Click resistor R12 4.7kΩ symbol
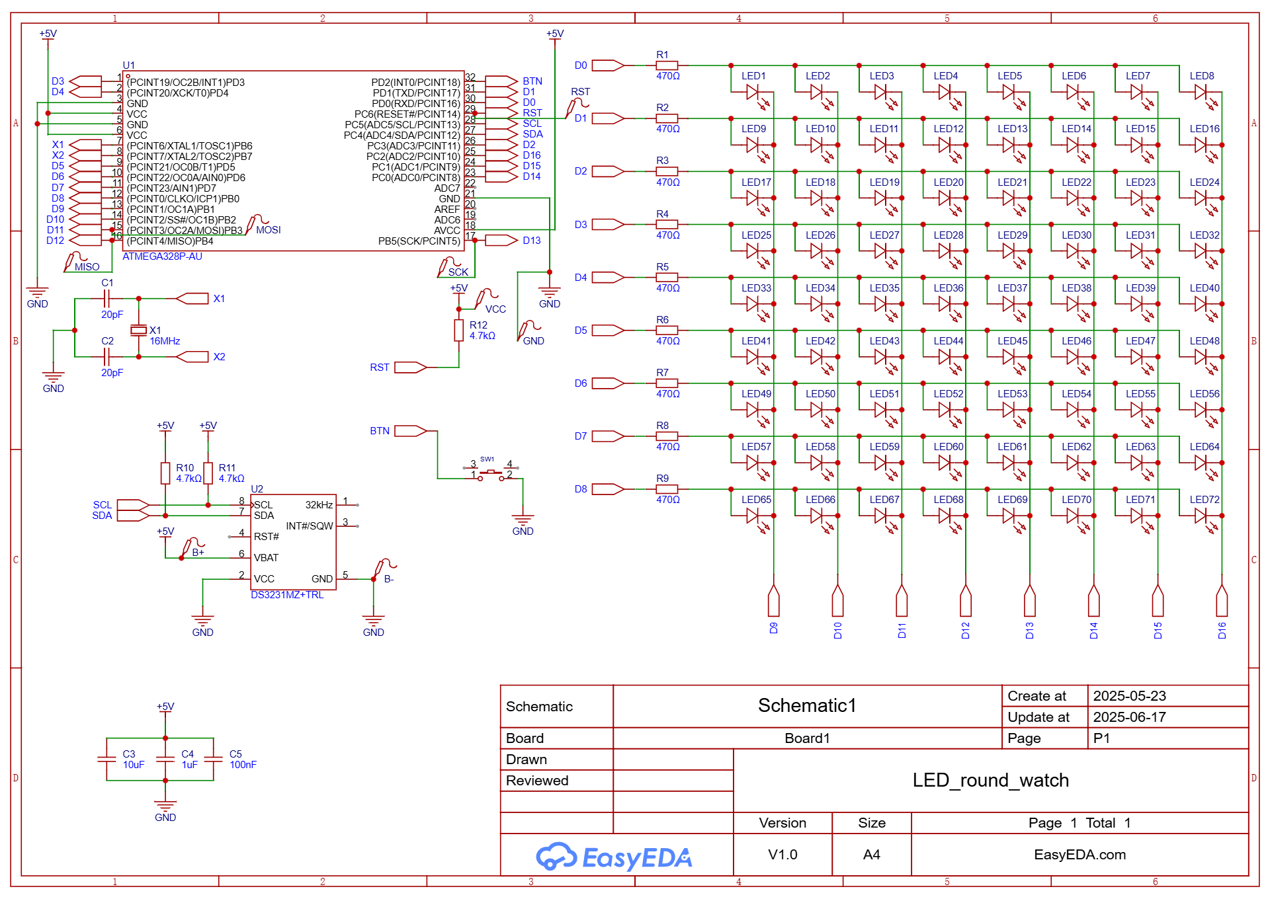Screen dimensions: 1270x899 [x=458, y=331]
